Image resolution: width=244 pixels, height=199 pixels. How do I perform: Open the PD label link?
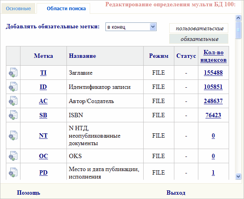pos(43,172)
